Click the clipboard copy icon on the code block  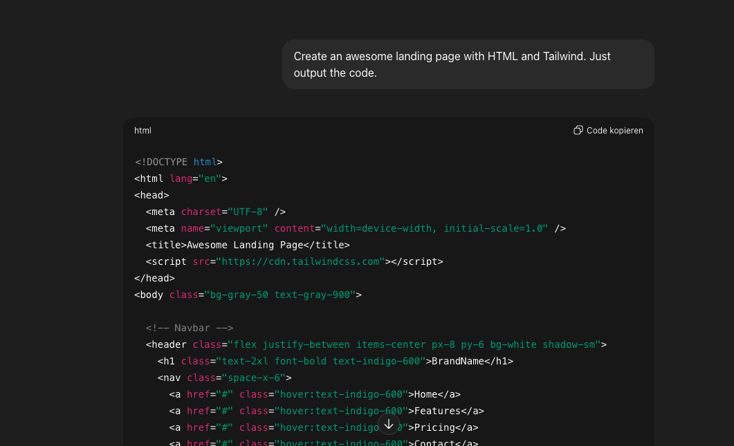[x=578, y=130]
